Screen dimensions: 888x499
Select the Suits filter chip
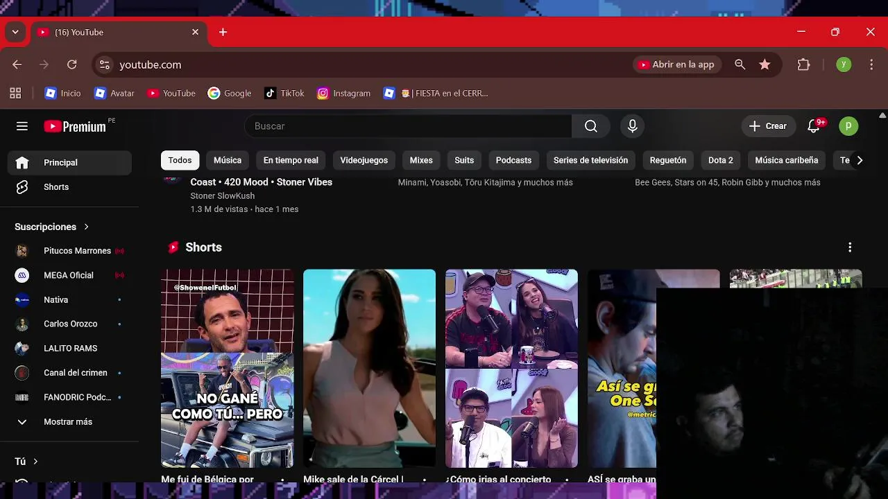click(x=464, y=160)
